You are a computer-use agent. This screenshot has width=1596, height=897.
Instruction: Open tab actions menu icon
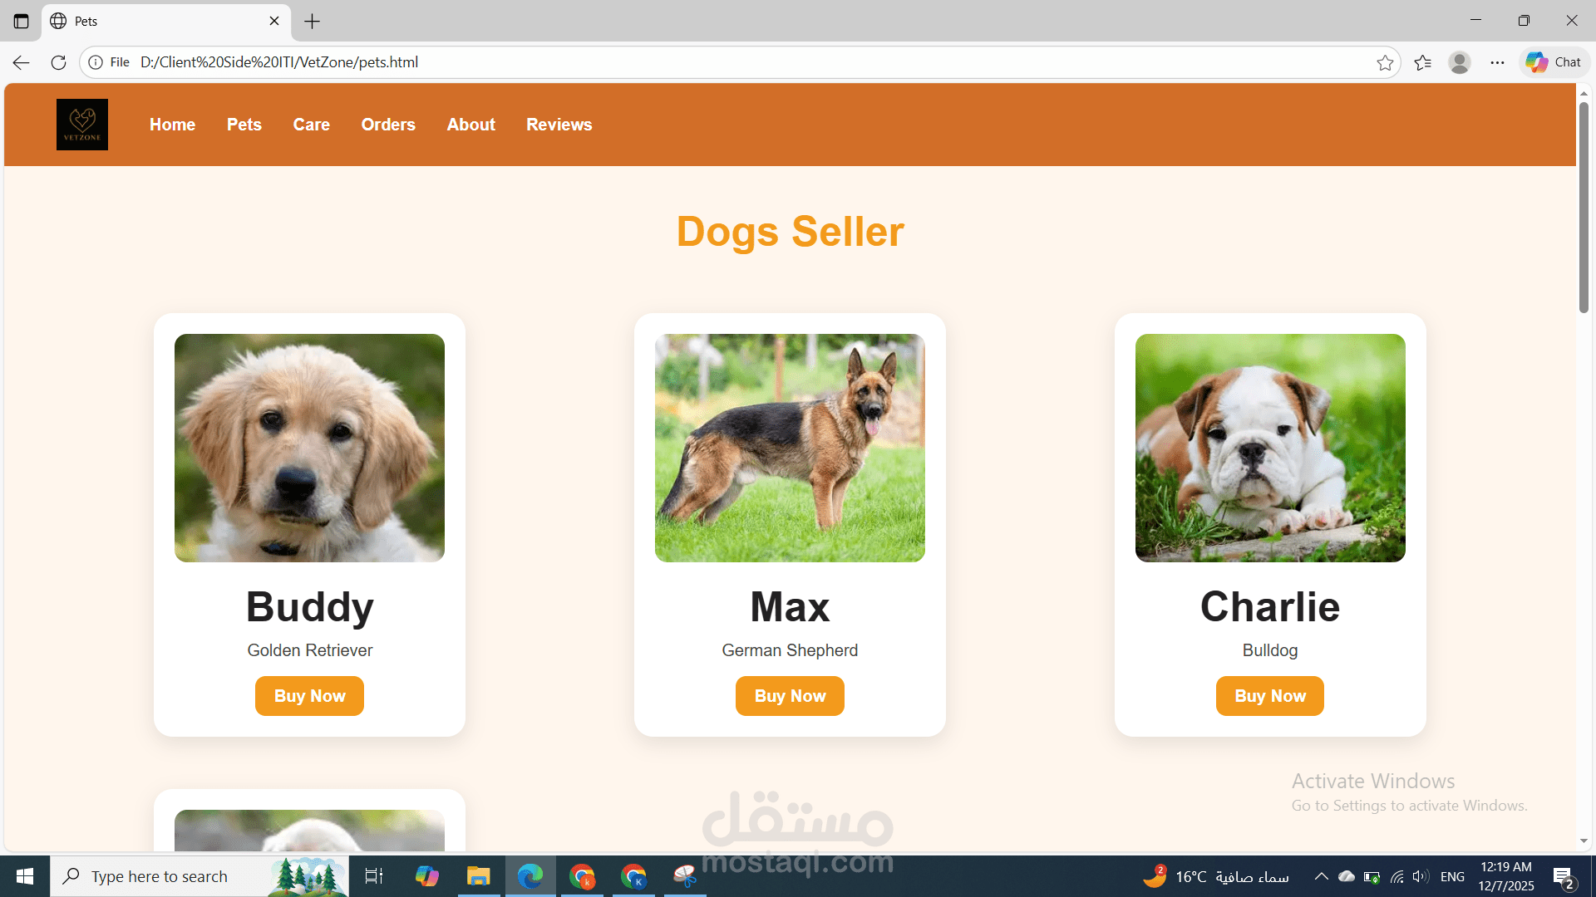[21, 21]
